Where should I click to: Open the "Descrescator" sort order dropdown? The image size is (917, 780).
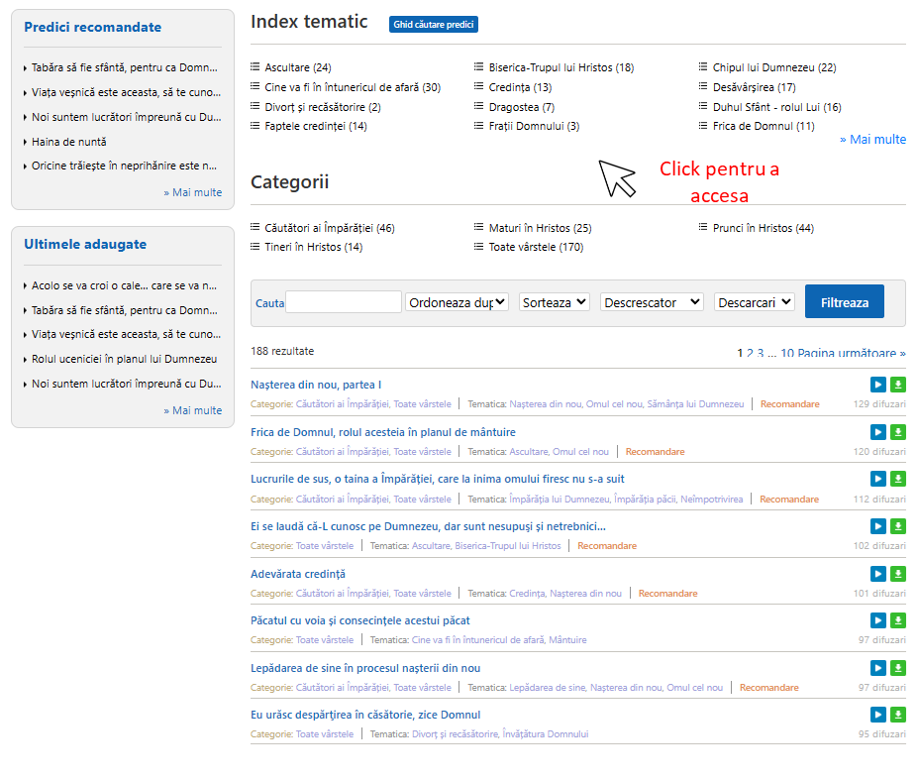651,301
